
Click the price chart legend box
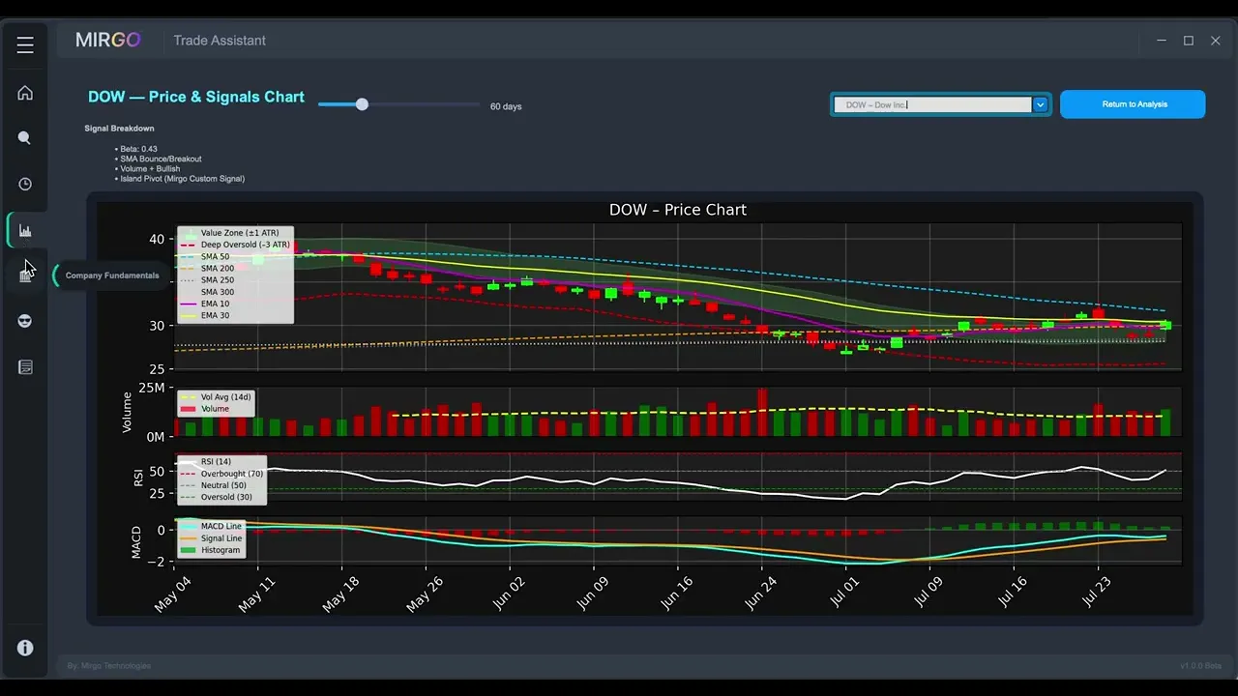pyautogui.click(x=235, y=275)
